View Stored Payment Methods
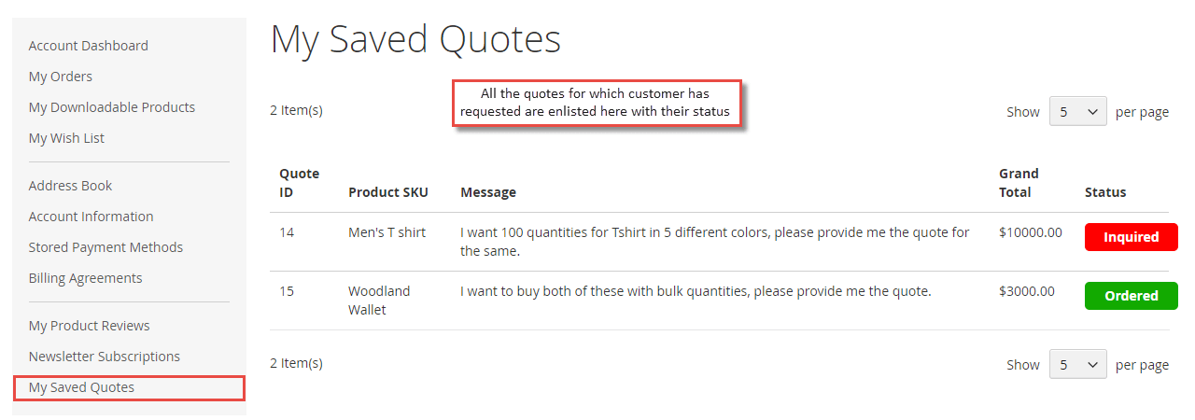This screenshot has width=1195, height=420. click(105, 247)
